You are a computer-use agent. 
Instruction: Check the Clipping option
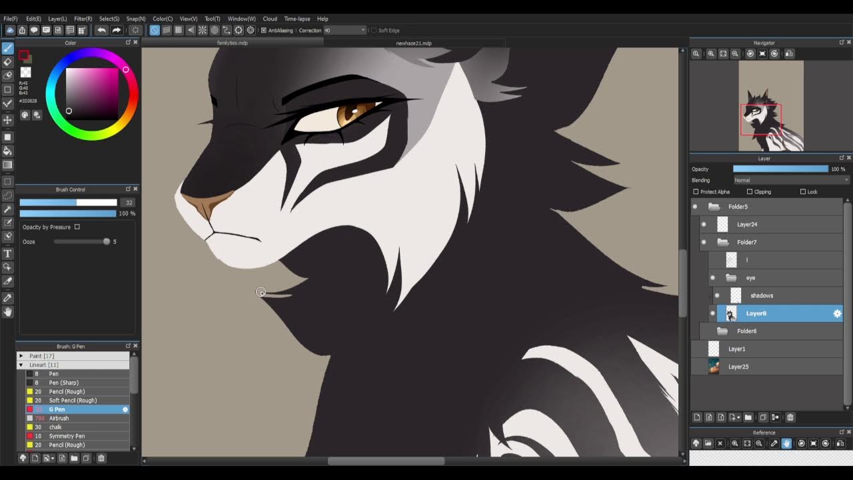(x=750, y=192)
